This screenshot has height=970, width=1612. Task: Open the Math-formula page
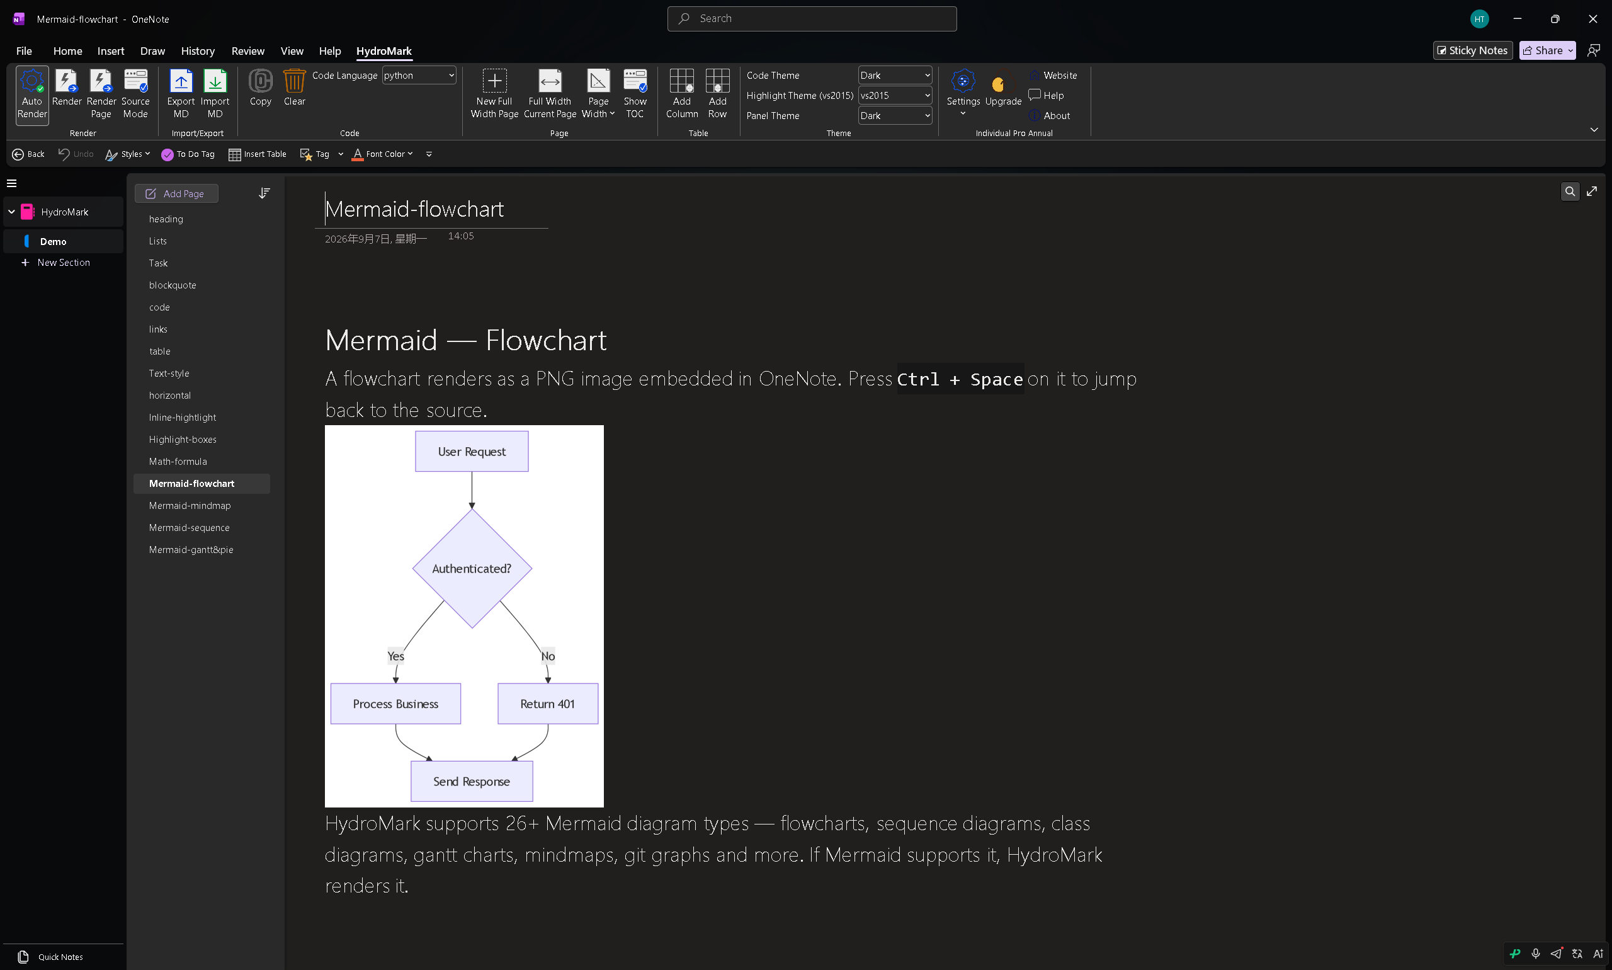pyautogui.click(x=201, y=462)
